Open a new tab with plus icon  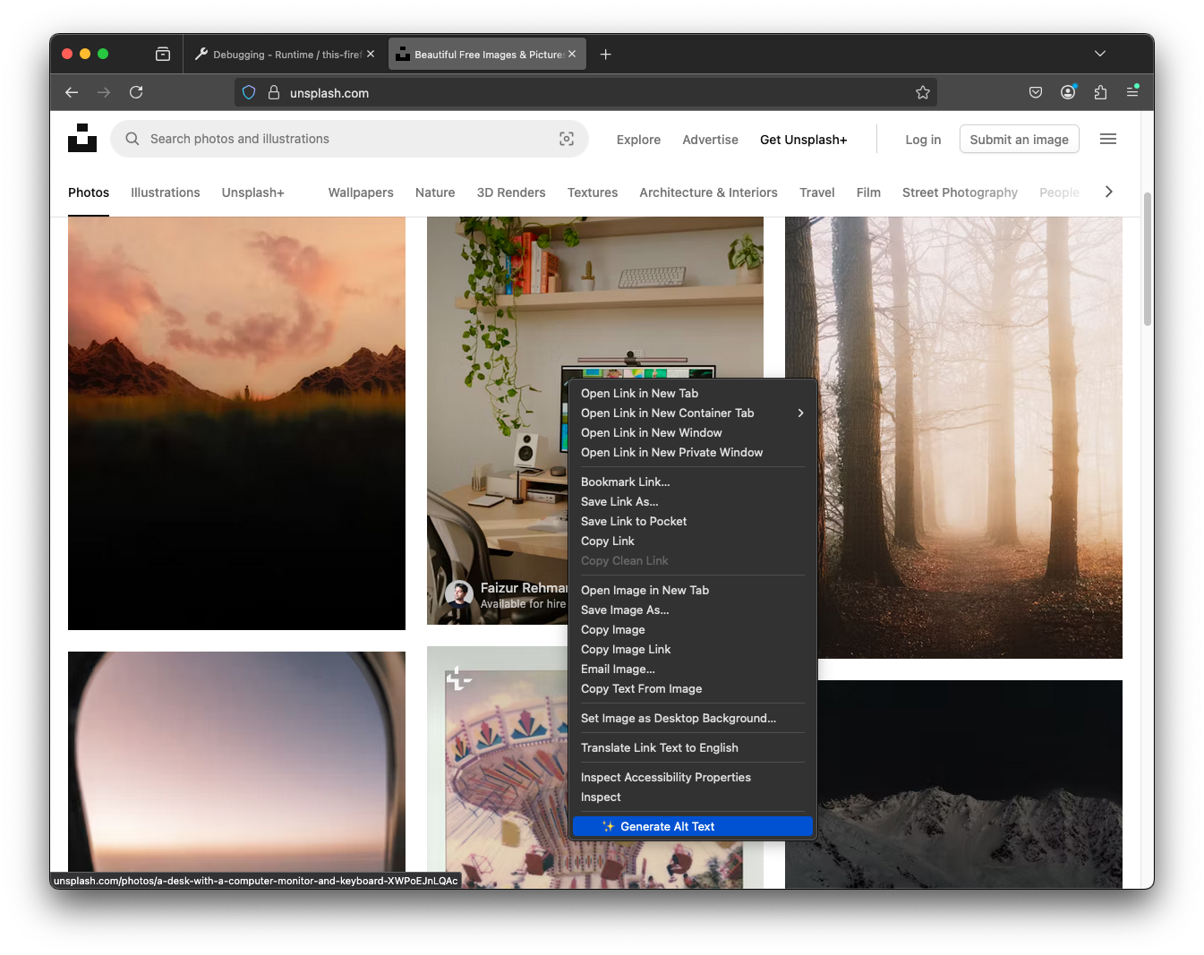click(x=606, y=54)
